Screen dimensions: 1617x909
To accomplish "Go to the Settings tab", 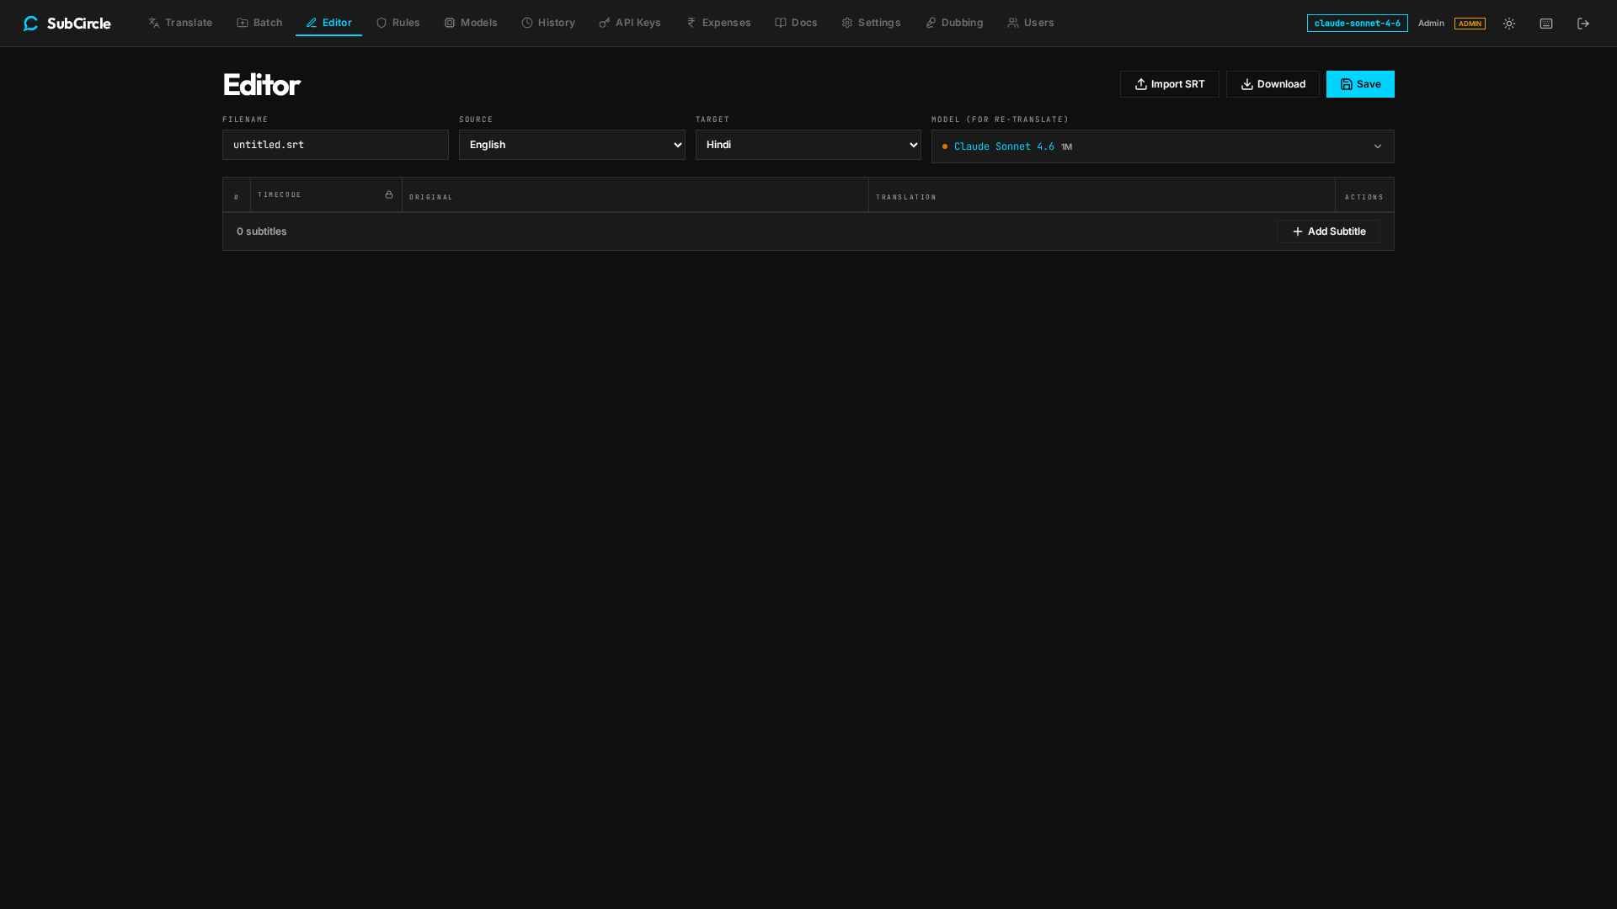I will coord(871,23).
